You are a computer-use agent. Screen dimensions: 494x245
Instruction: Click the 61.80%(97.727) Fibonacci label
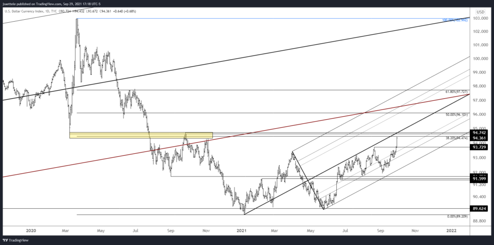[x=455, y=92]
